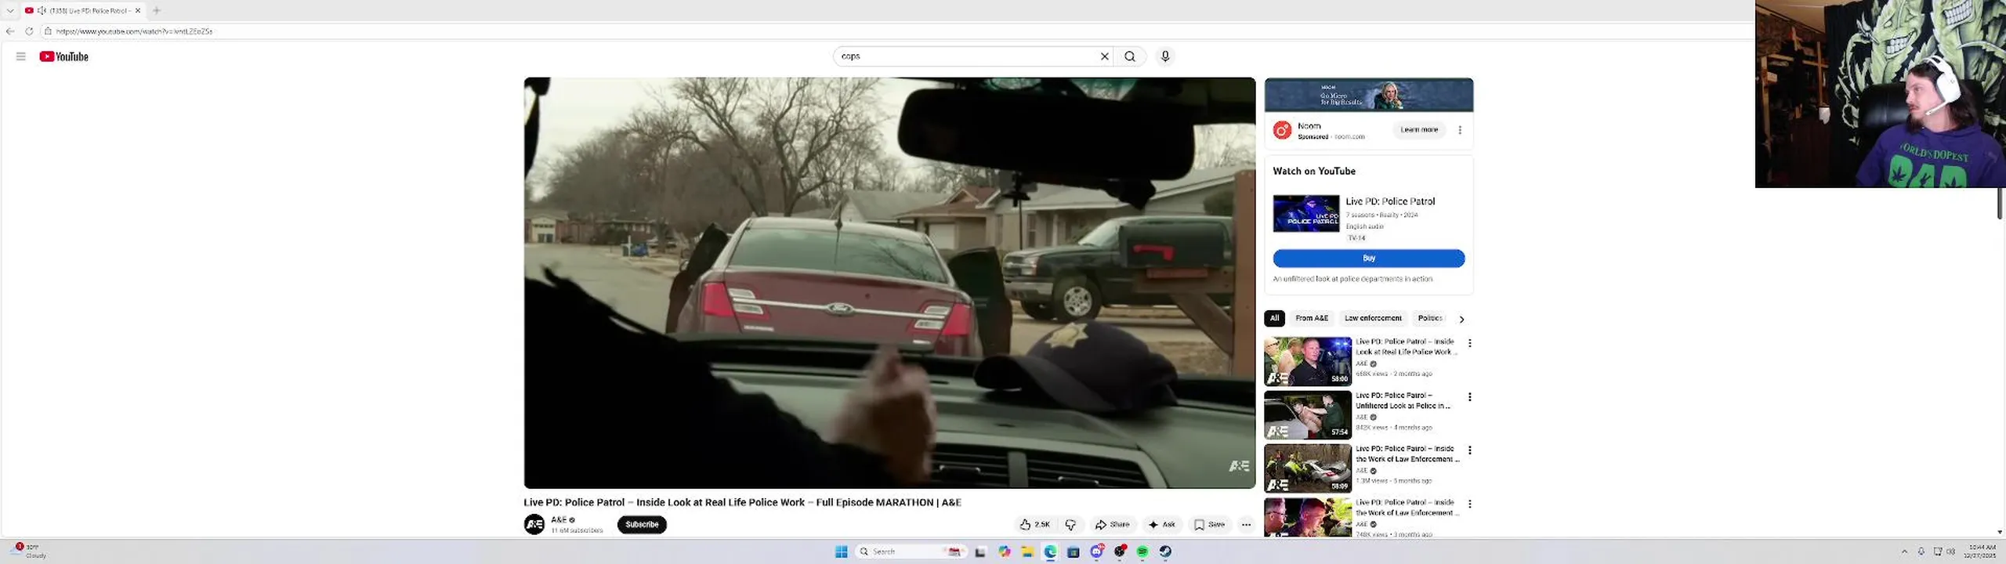The image size is (2006, 564).
Task: Open the site info padlock icon
Action: pyautogui.click(x=48, y=31)
